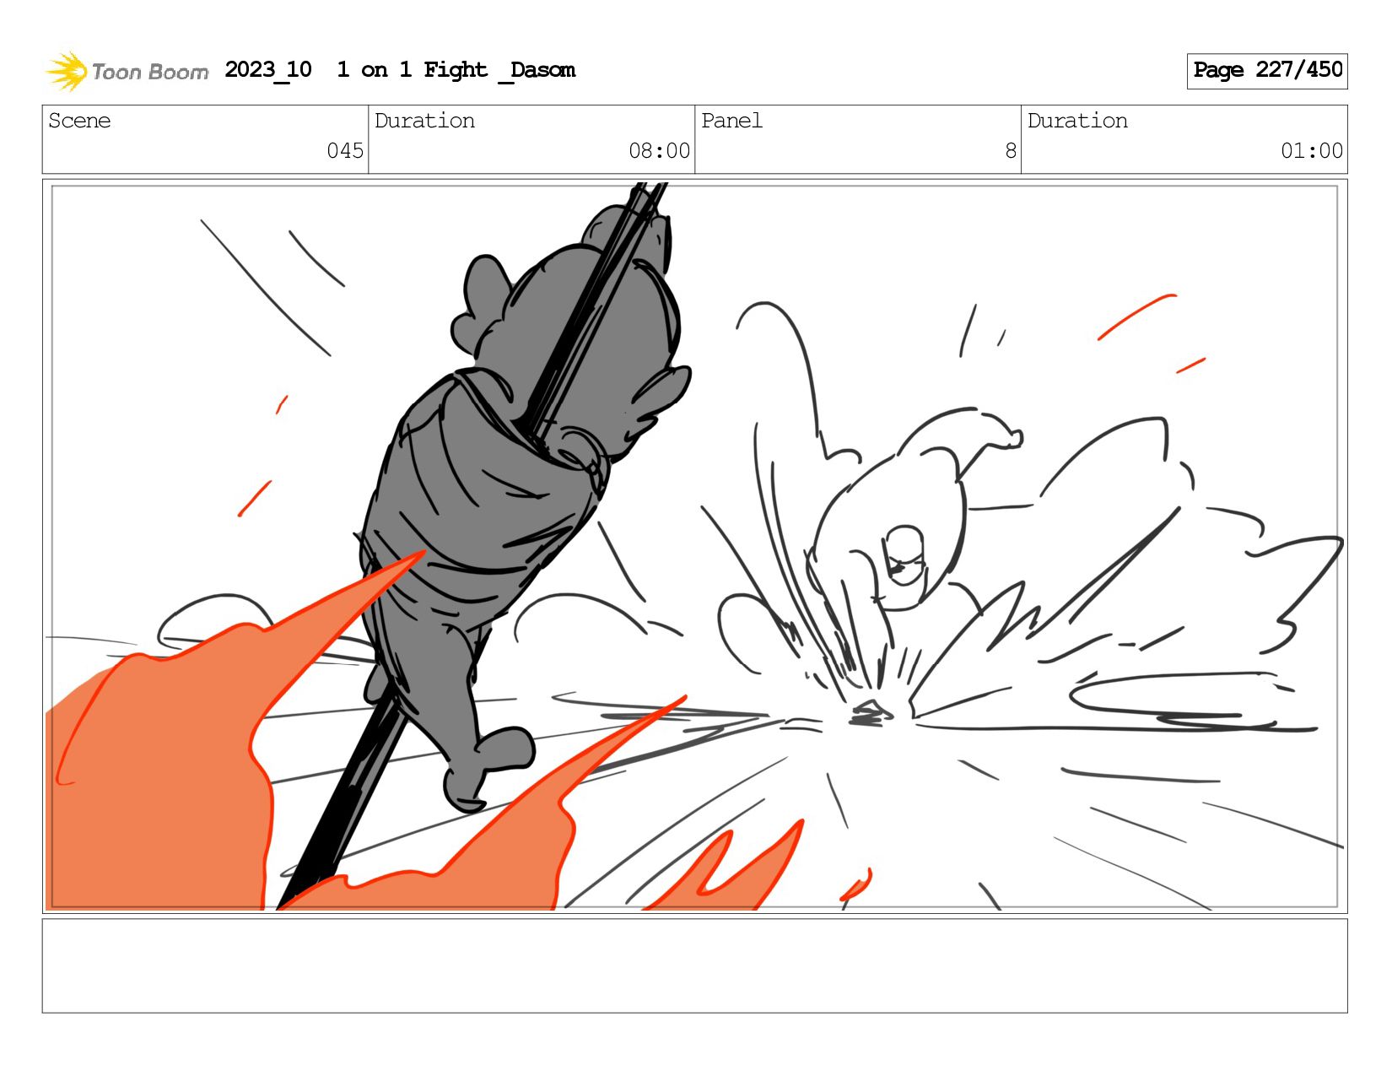The height and width of the screenshot is (1076, 1392).
Task: Click the panel number '8'
Action: (x=1011, y=151)
